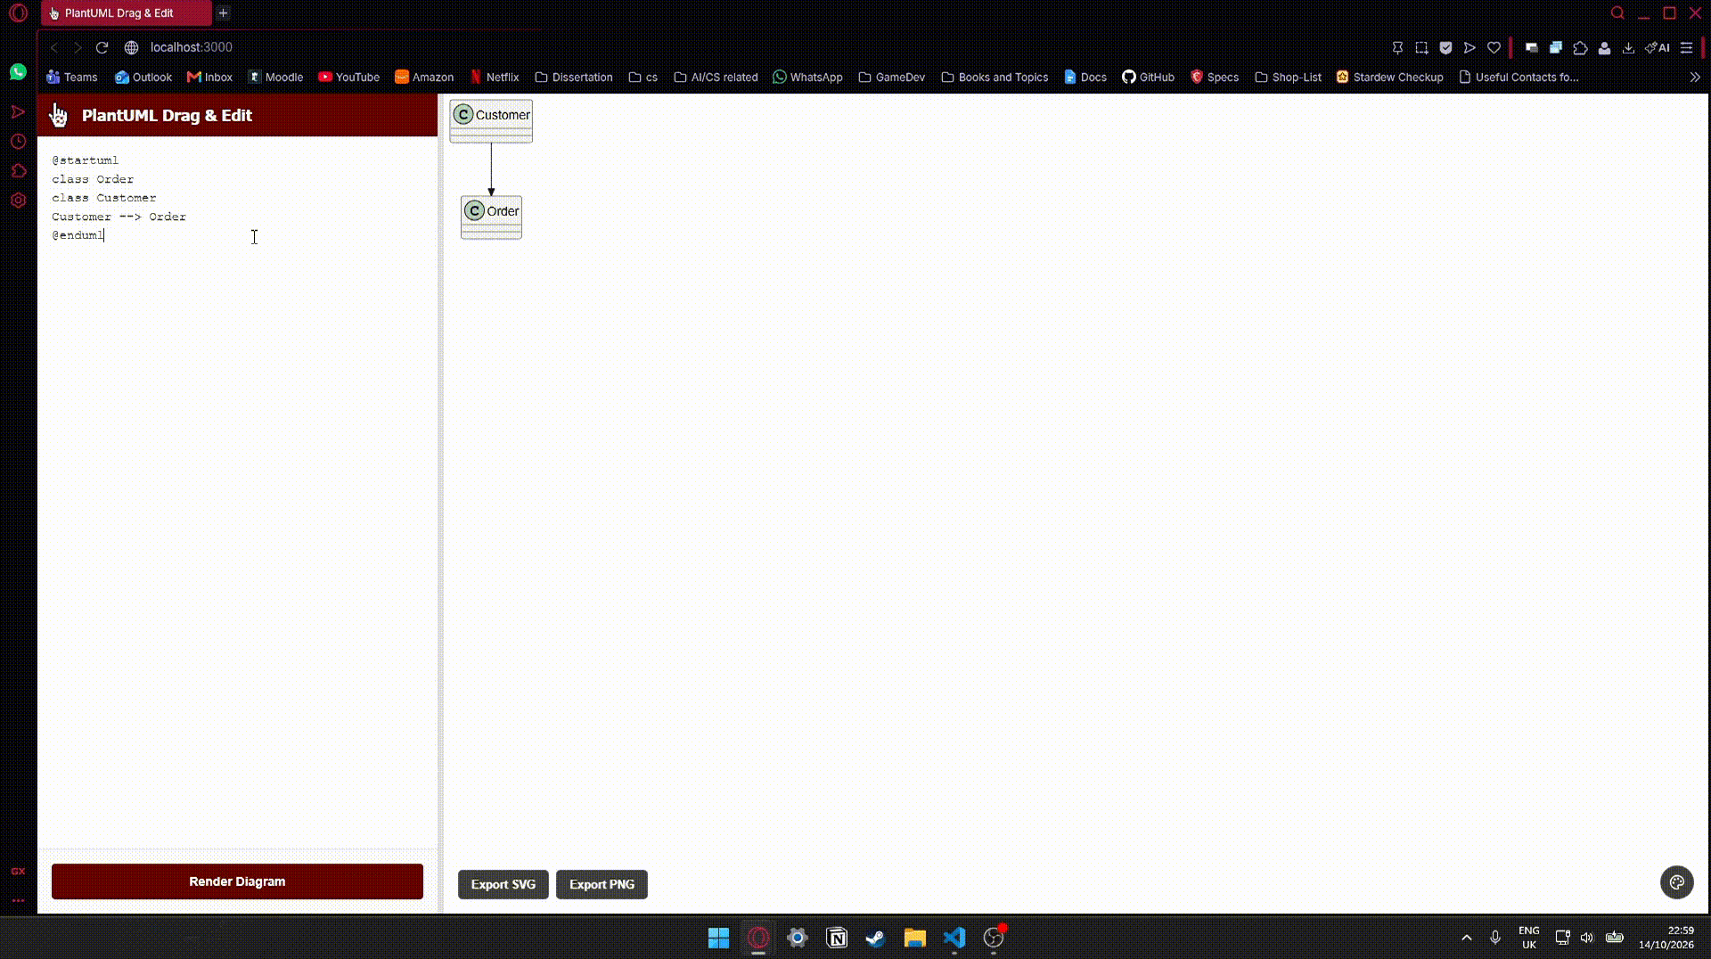Expand the Shop-List bookmarks folder
The height and width of the screenshot is (959, 1711).
(1288, 78)
